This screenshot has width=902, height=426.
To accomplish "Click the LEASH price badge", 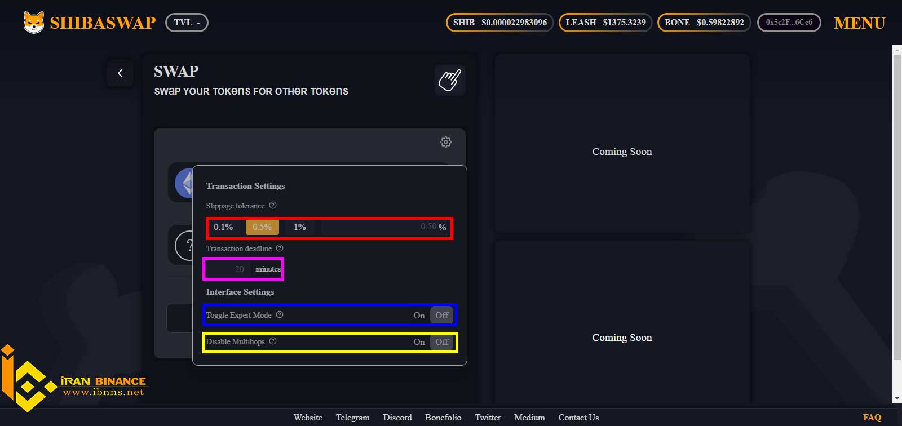I will point(605,23).
